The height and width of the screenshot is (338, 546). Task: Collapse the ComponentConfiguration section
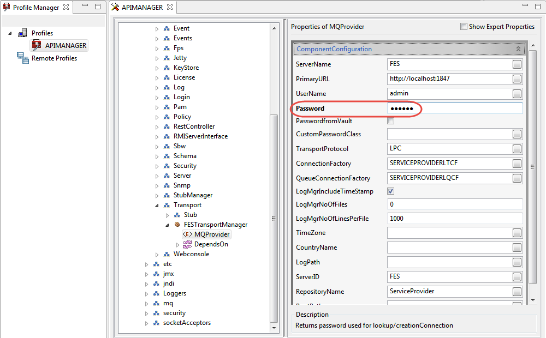(518, 49)
